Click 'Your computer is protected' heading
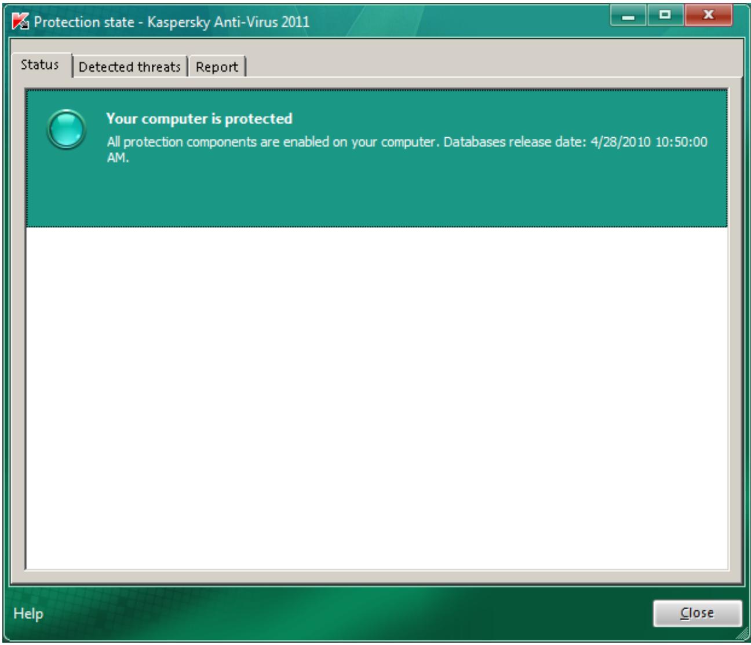Image resolution: width=751 pixels, height=645 pixels. coord(199,119)
